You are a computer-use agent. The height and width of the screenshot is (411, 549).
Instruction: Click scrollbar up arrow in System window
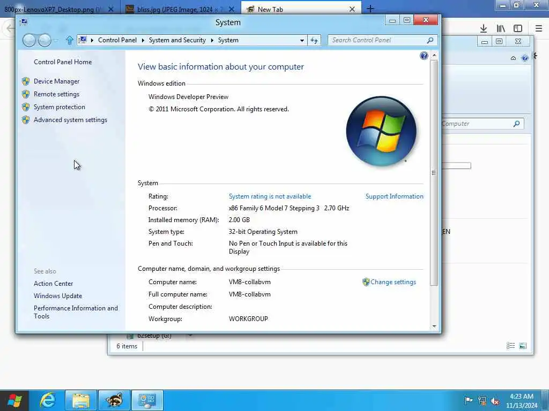click(434, 55)
